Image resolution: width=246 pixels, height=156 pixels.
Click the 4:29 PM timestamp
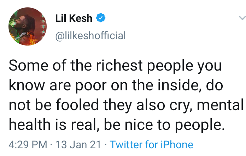(x=28, y=144)
